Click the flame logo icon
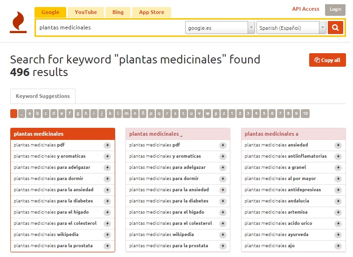 (18, 22)
